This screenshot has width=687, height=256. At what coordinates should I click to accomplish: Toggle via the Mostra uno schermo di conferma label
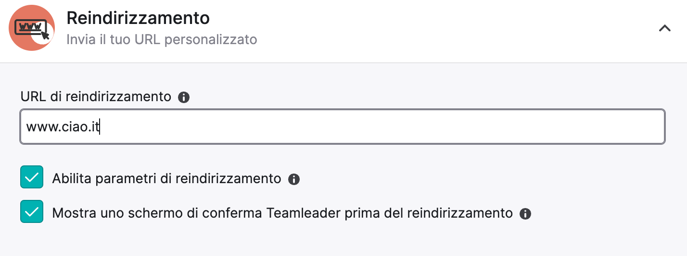(x=282, y=213)
